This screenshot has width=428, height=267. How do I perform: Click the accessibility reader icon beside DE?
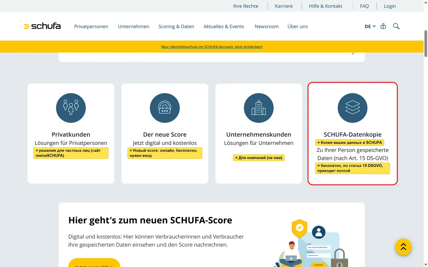[383, 26]
